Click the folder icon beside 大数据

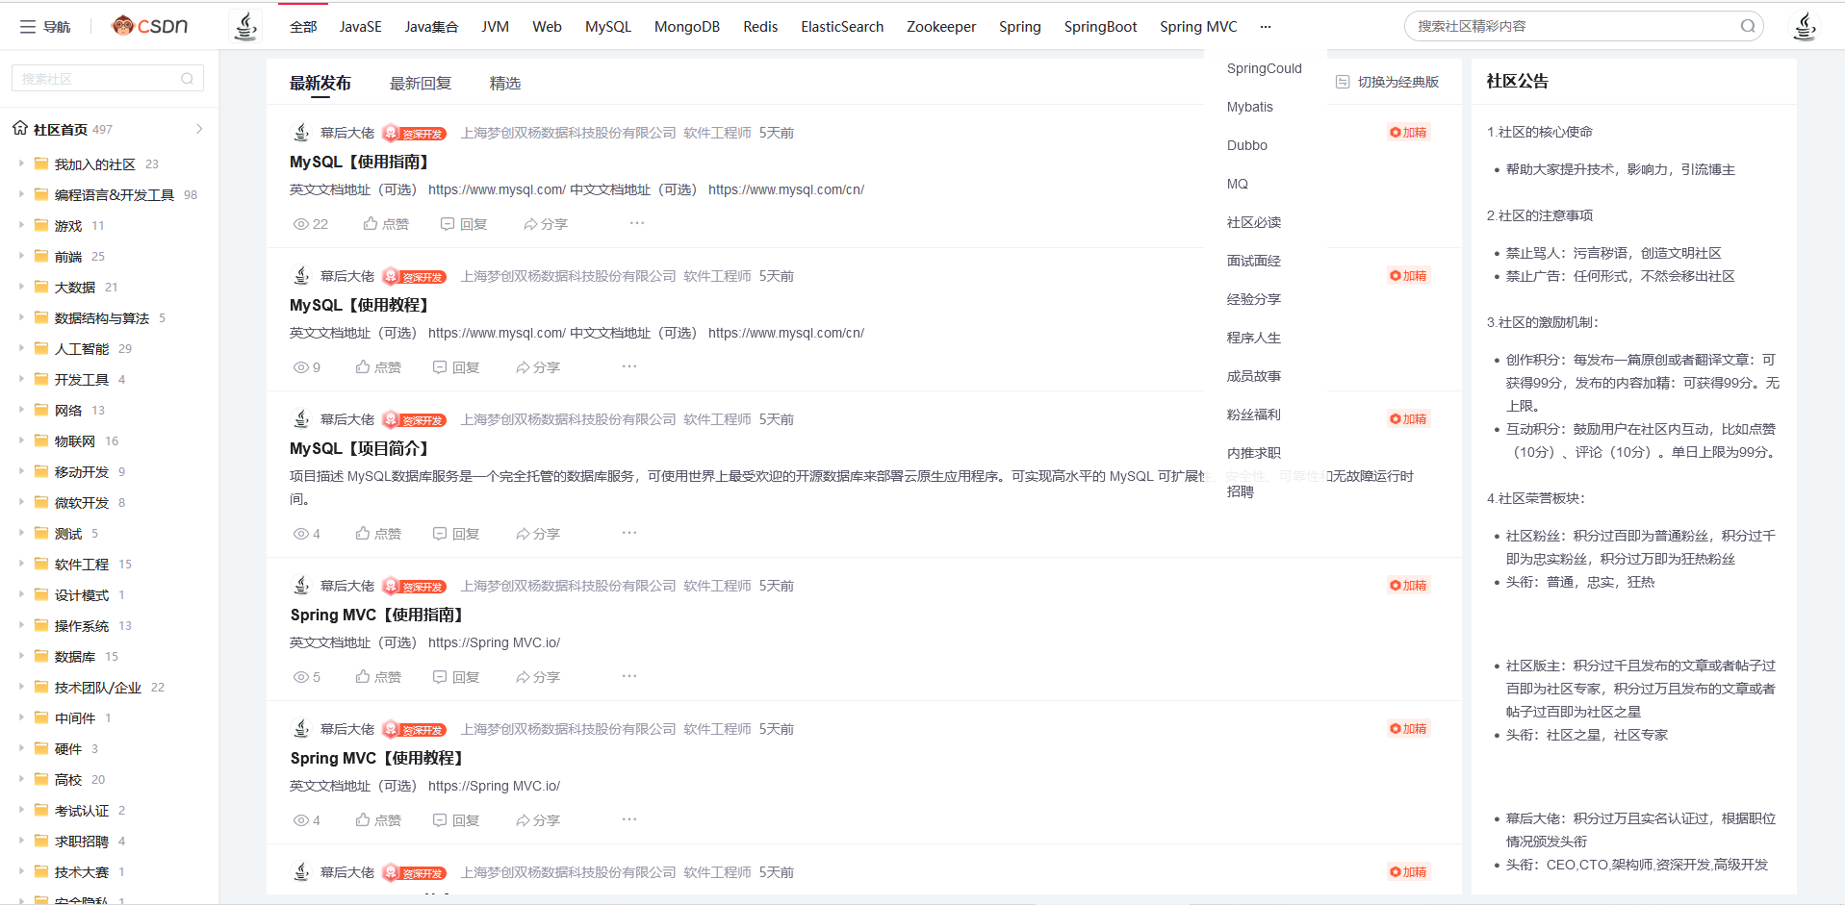40,287
